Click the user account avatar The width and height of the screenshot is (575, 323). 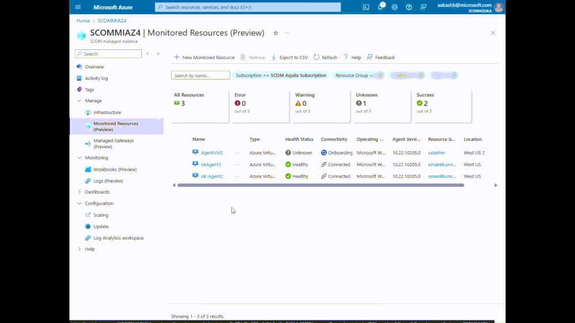(x=498, y=7)
